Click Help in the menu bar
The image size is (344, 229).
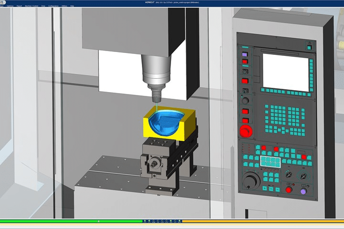[x=72, y=6]
